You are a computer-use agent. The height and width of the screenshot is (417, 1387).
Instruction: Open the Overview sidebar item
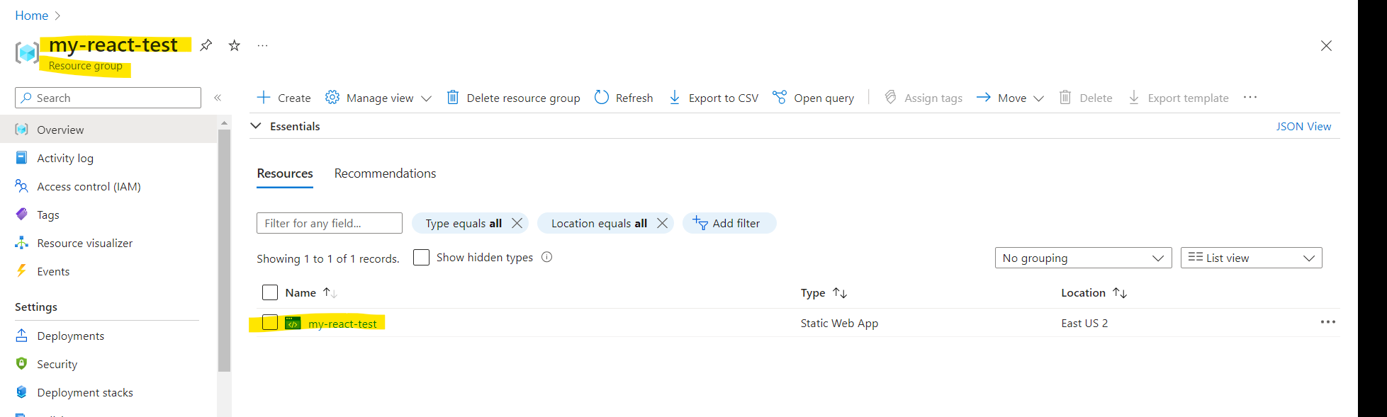(108, 130)
